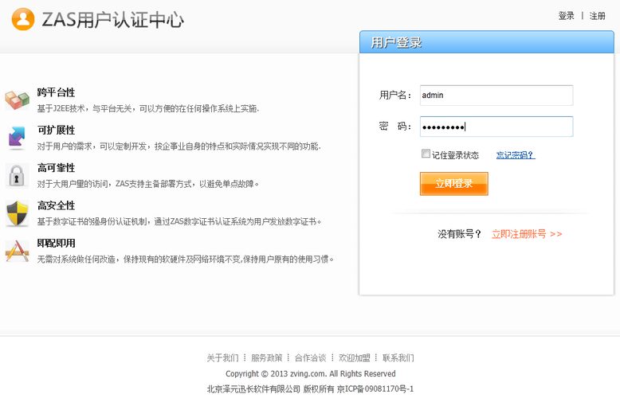Click the 密 码: field label

[395, 127]
